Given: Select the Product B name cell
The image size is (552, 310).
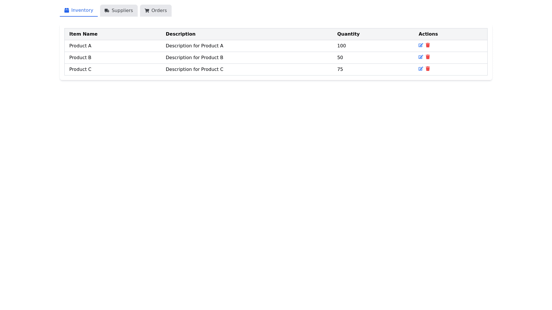Looking at the screenshot, I should point(80,58).
